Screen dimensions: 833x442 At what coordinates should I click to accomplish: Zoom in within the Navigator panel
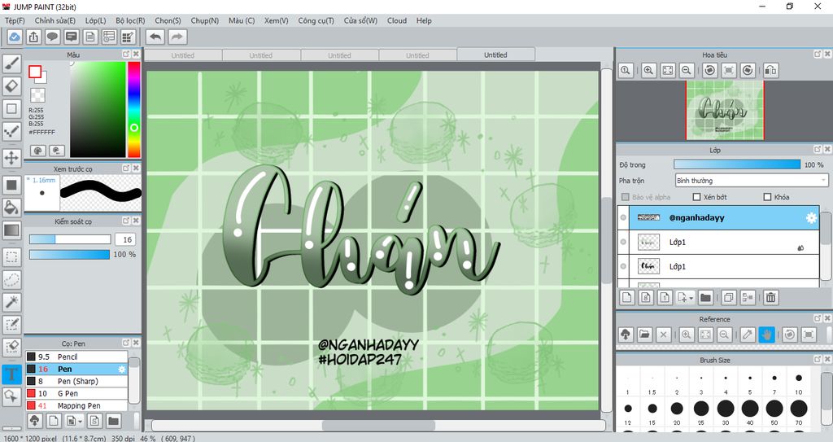pos(648,70)
